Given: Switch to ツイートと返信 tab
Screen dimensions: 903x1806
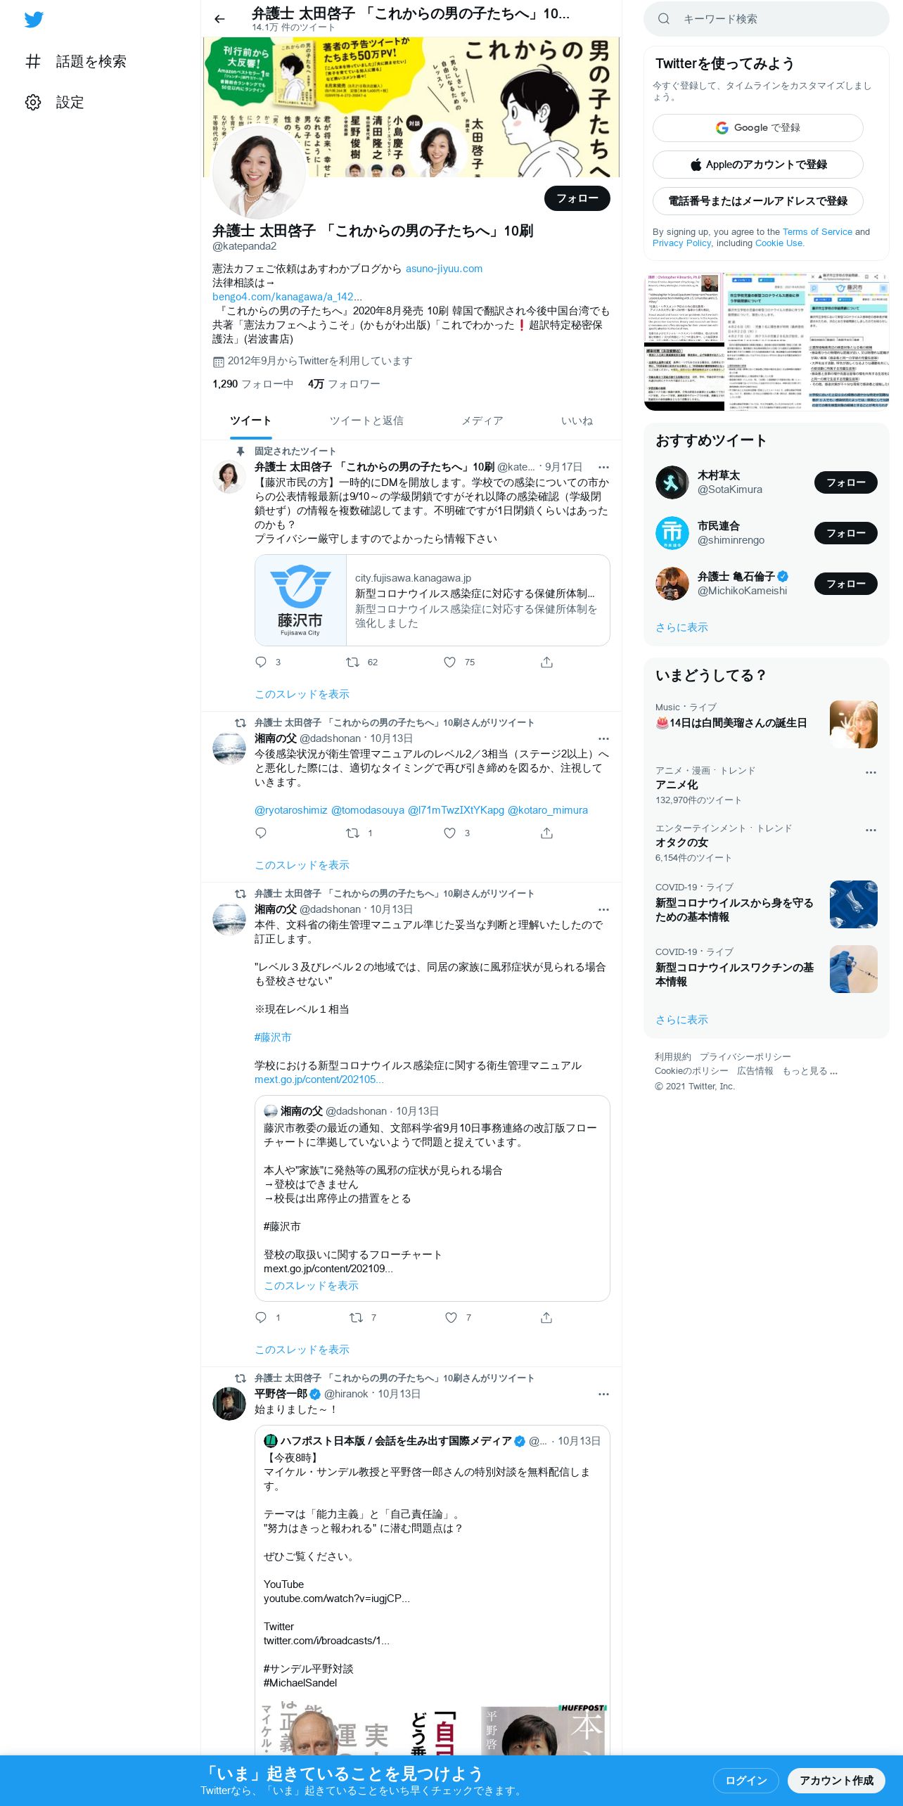Looking at the screenshot, I should click(x=366, y=421).
